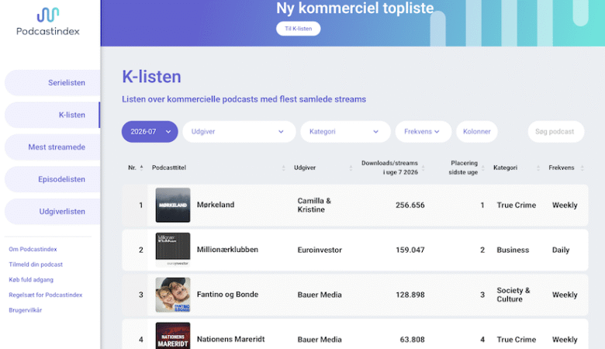Click the Podcastindex logo icon
Image resolution: width=605 pixels, height=349 pixels.
pos(48,15)
